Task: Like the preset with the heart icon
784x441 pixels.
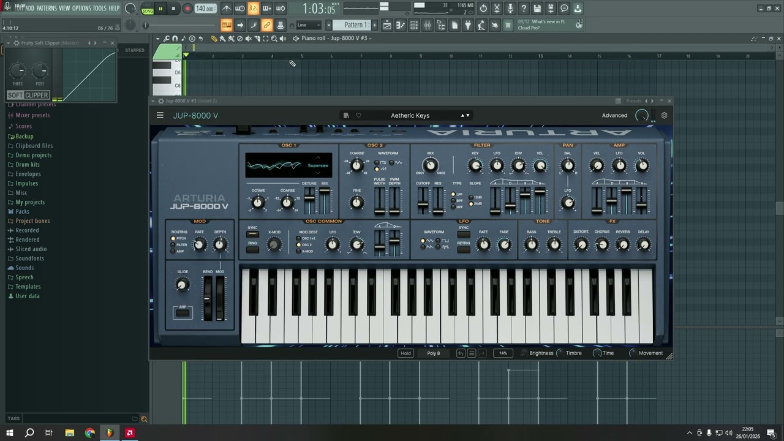Action: point(358,115)
